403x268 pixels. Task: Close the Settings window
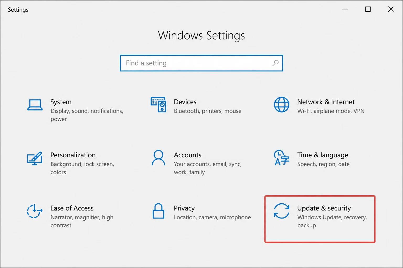click(391, 9)
